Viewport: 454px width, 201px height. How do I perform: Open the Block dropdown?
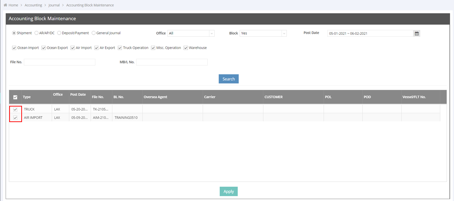[263, 33]
